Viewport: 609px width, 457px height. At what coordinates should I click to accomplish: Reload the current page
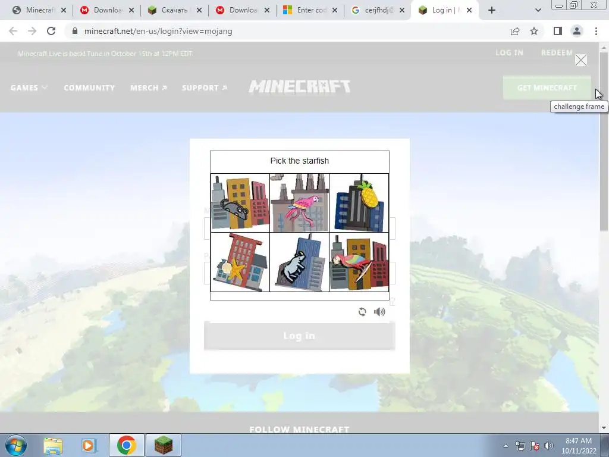point(51,31)
